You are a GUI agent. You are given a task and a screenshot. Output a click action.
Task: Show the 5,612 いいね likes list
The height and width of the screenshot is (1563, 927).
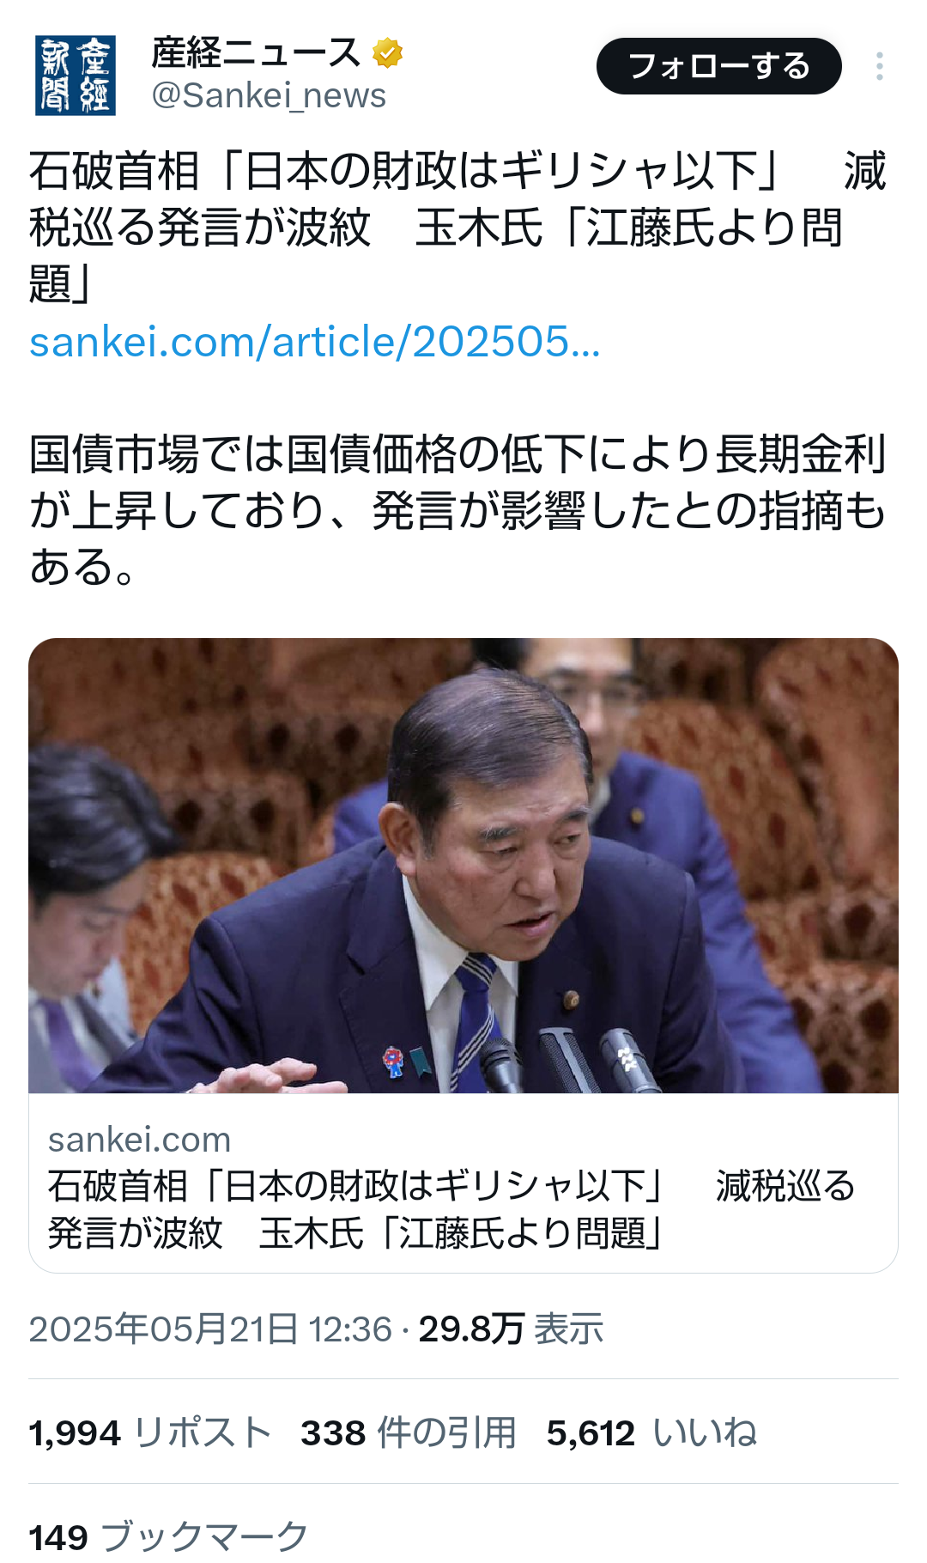click(x=651, y=1433)
